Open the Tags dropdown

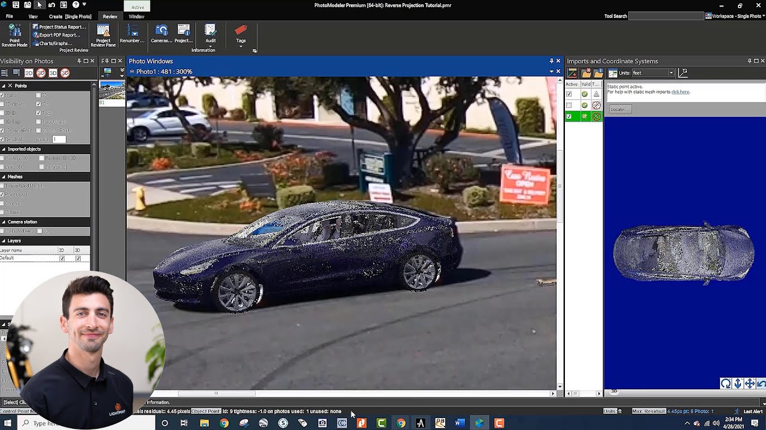tap(241, 36)
